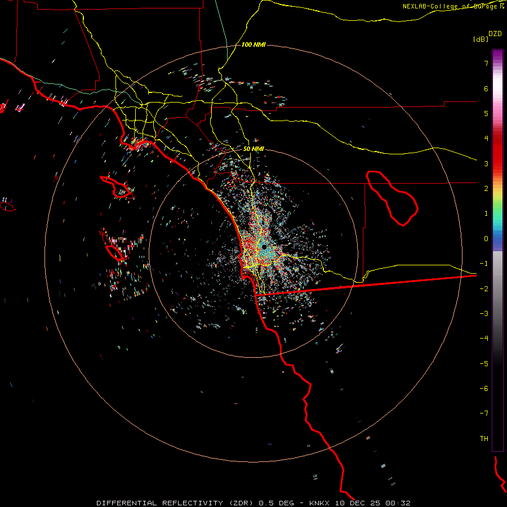This screenshot has height=507, width=507.
Task: Click the "6" tick label on color scale
Action: click(x=486, y=88)
